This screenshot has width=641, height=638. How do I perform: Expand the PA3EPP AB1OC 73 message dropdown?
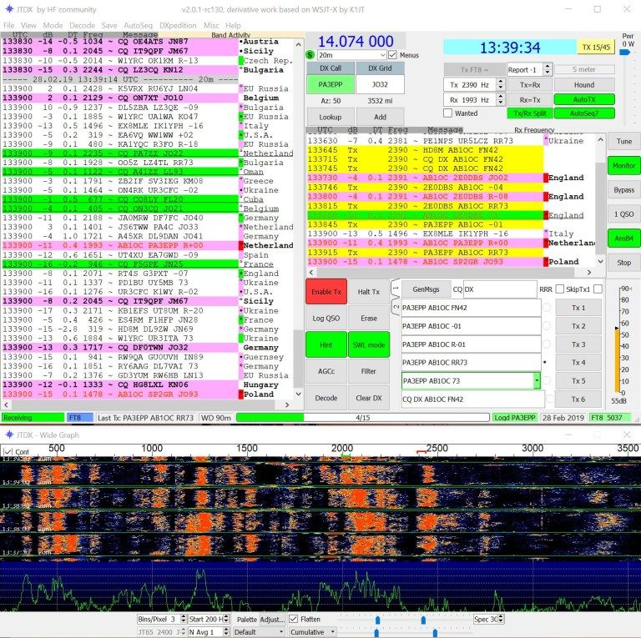point(536,380)
